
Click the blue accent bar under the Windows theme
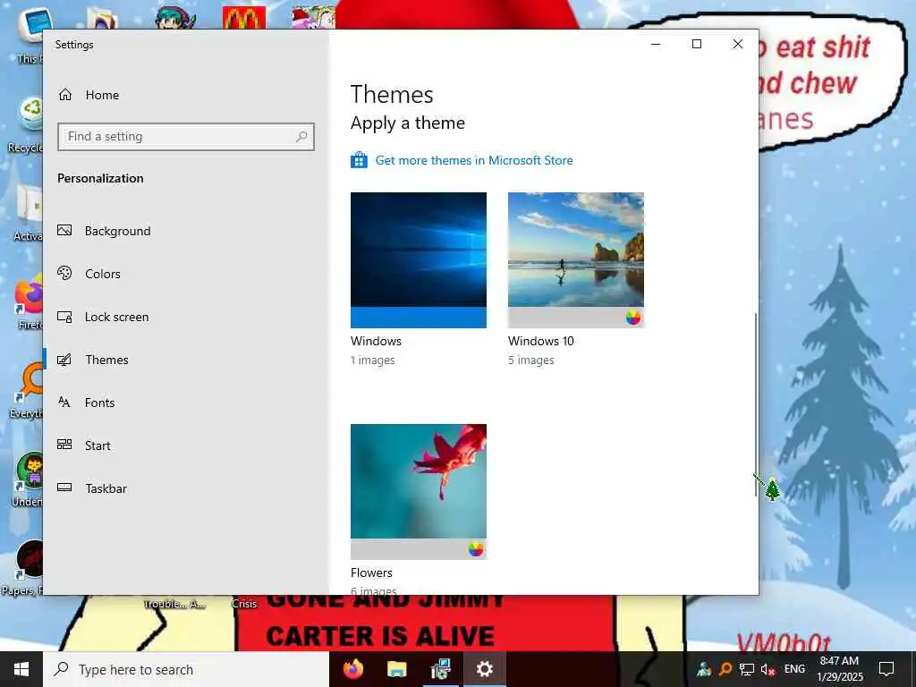pos(419,318)
